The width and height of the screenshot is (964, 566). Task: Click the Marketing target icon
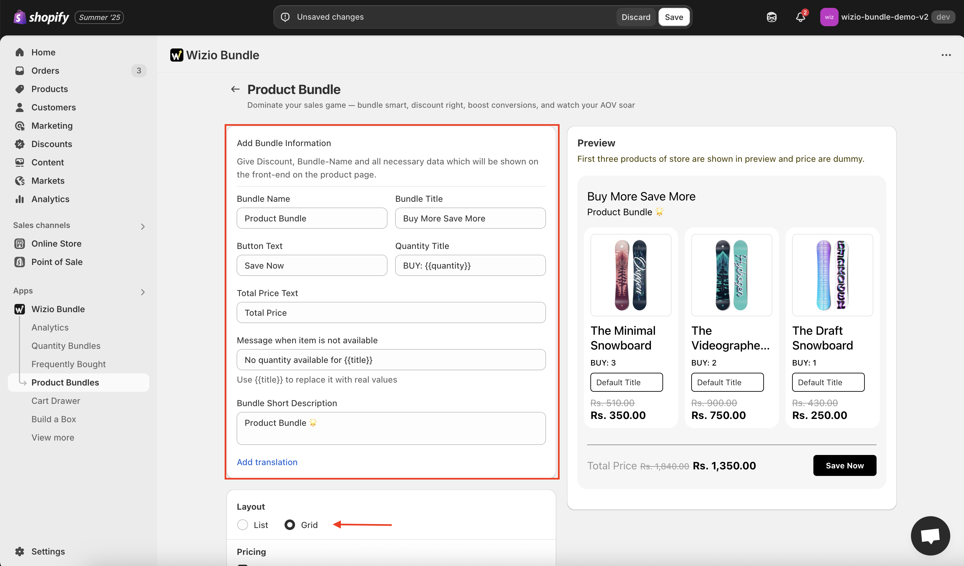pos(20,125)
